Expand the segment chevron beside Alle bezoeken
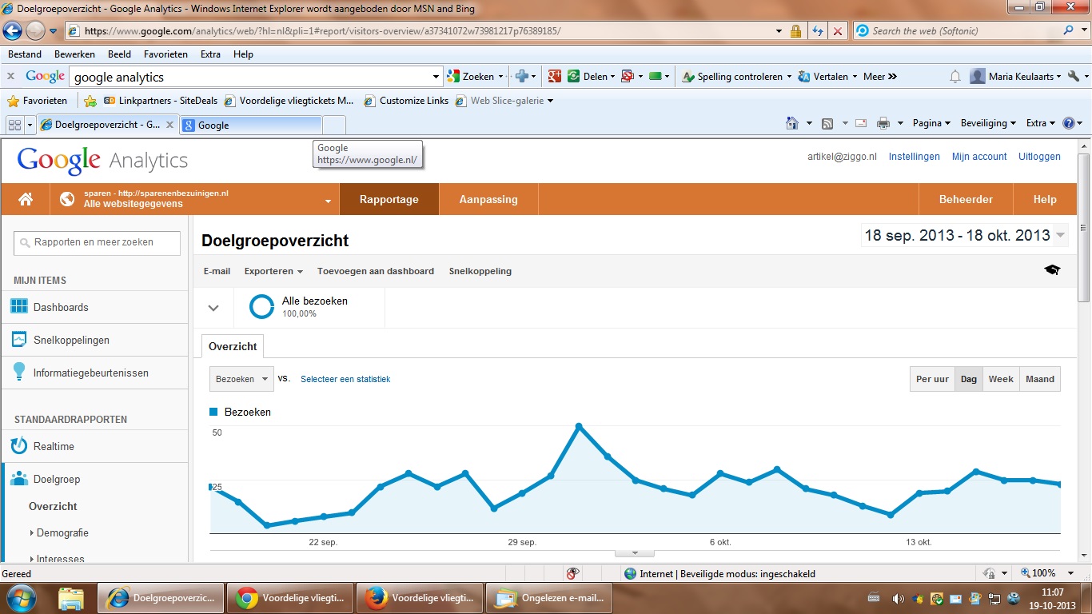 pos(213,308)
